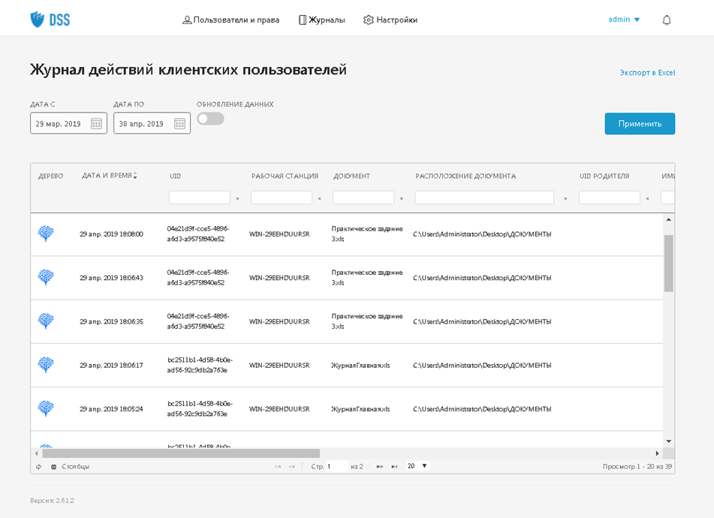Viewport: 714px width, 518px height.
Task: Open tree for 29 апр. 2019 18:08:00 row
Action: (46, 233)
